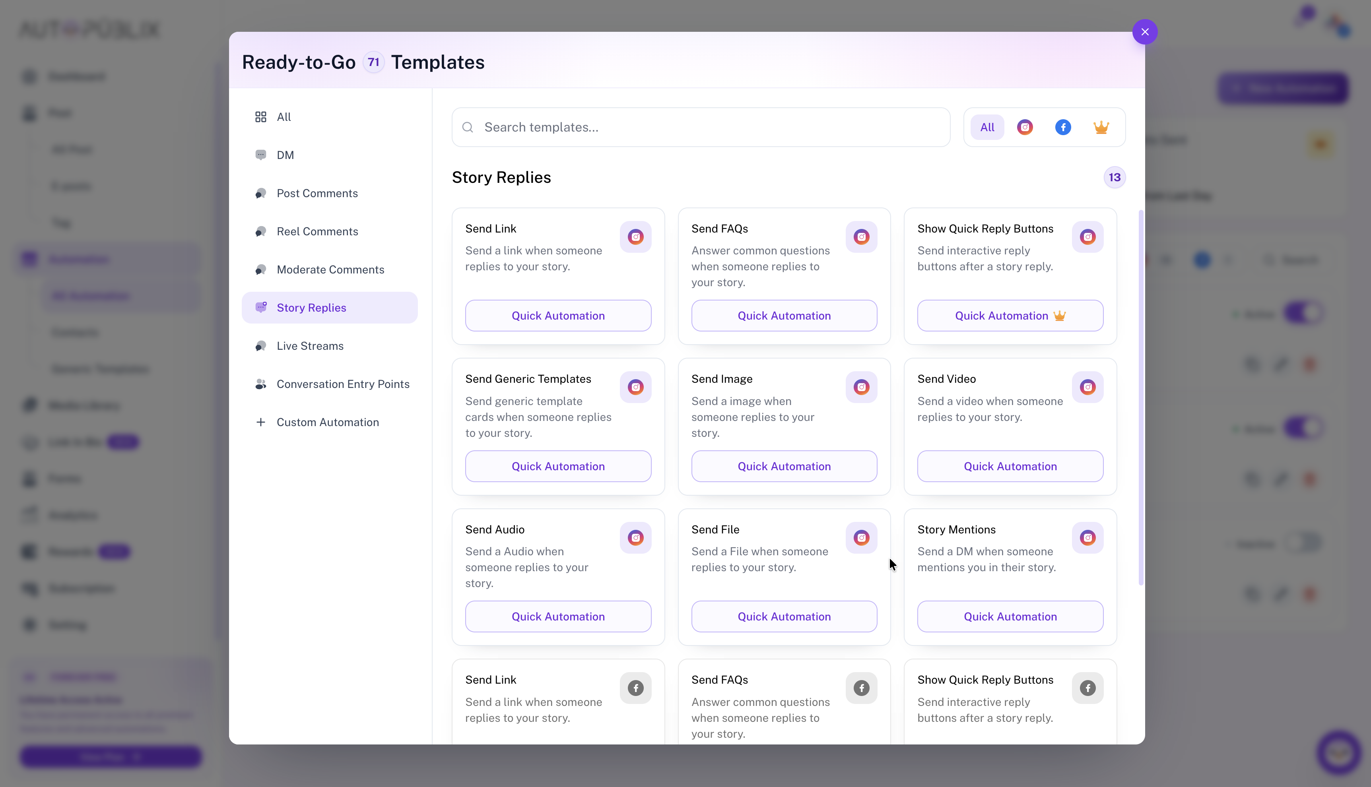Click Instagram icon on Send Link card

pyautogui.click(x=635, y=237)
